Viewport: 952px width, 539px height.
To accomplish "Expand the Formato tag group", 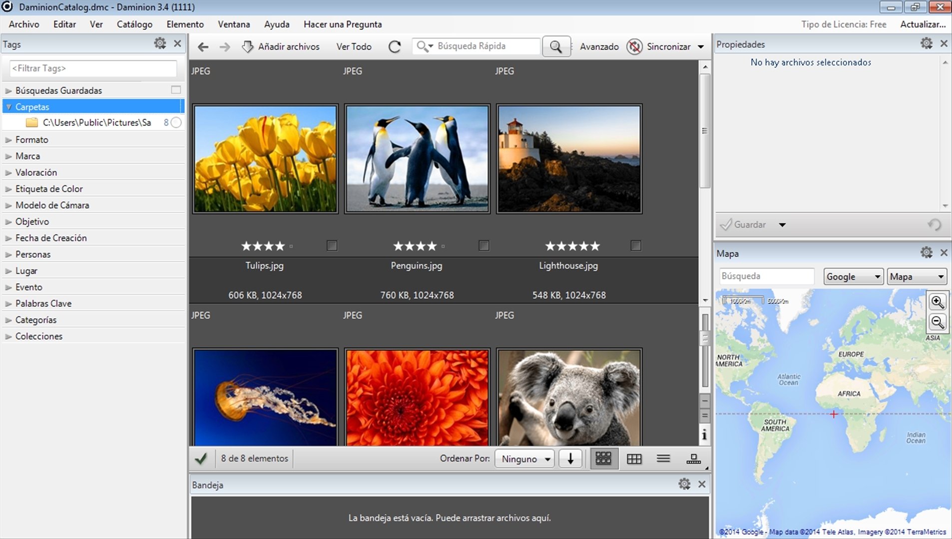I will click(x=8, y=140).
